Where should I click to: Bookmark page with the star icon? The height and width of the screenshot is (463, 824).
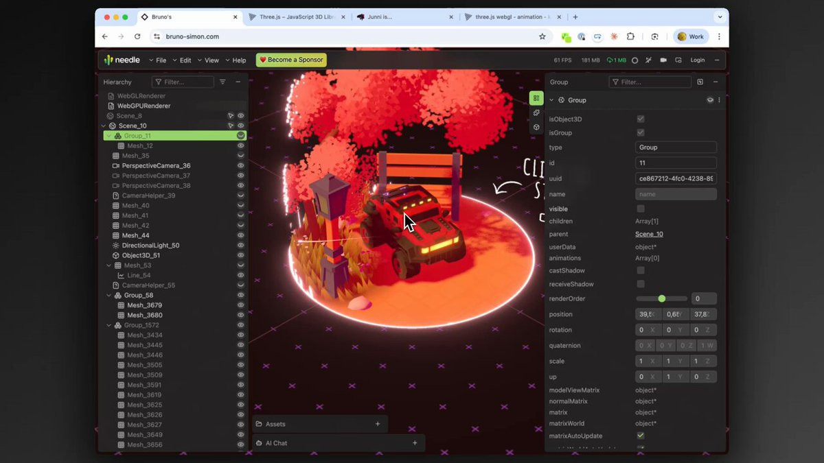[542, 36]
